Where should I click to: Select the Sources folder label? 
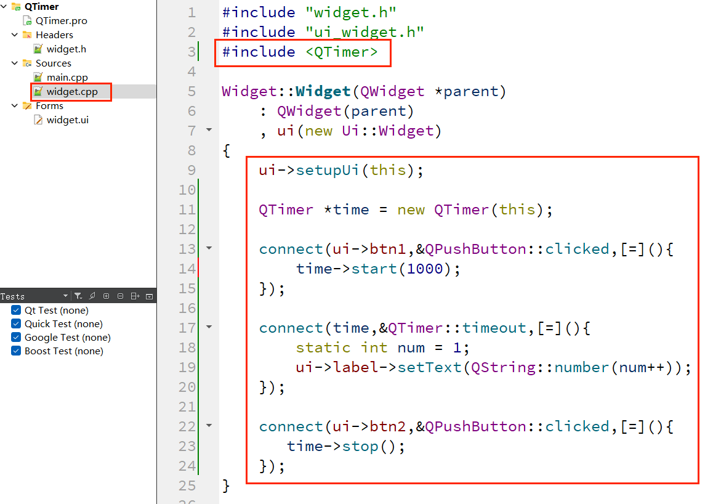[54, 63]
